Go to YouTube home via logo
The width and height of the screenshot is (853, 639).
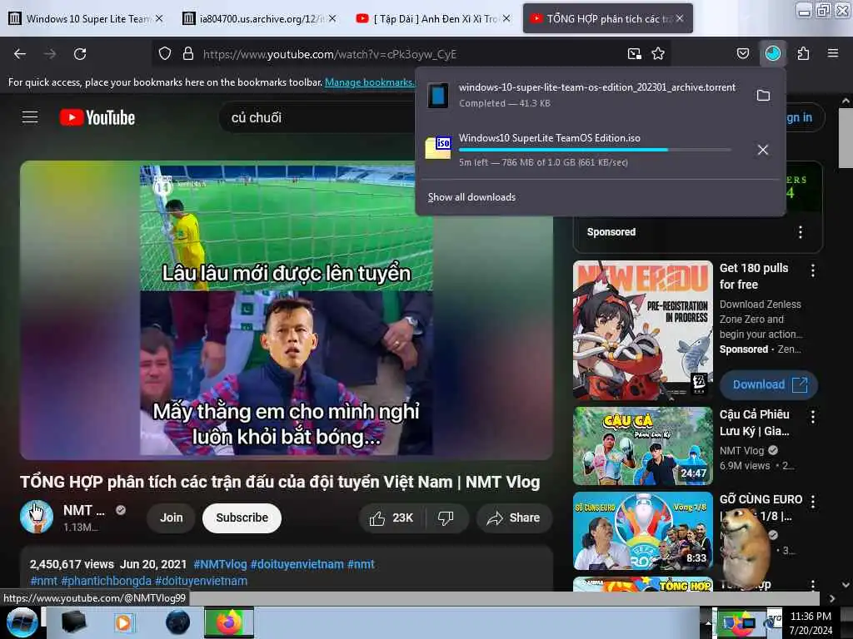click(x=97, y=117)
